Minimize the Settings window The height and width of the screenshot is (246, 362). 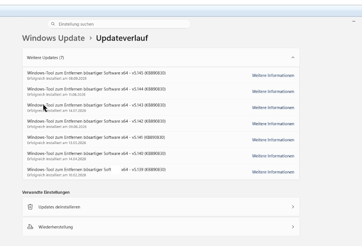coord(354,21)
